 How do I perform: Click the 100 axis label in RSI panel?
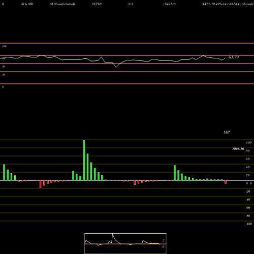pos(5,46)
